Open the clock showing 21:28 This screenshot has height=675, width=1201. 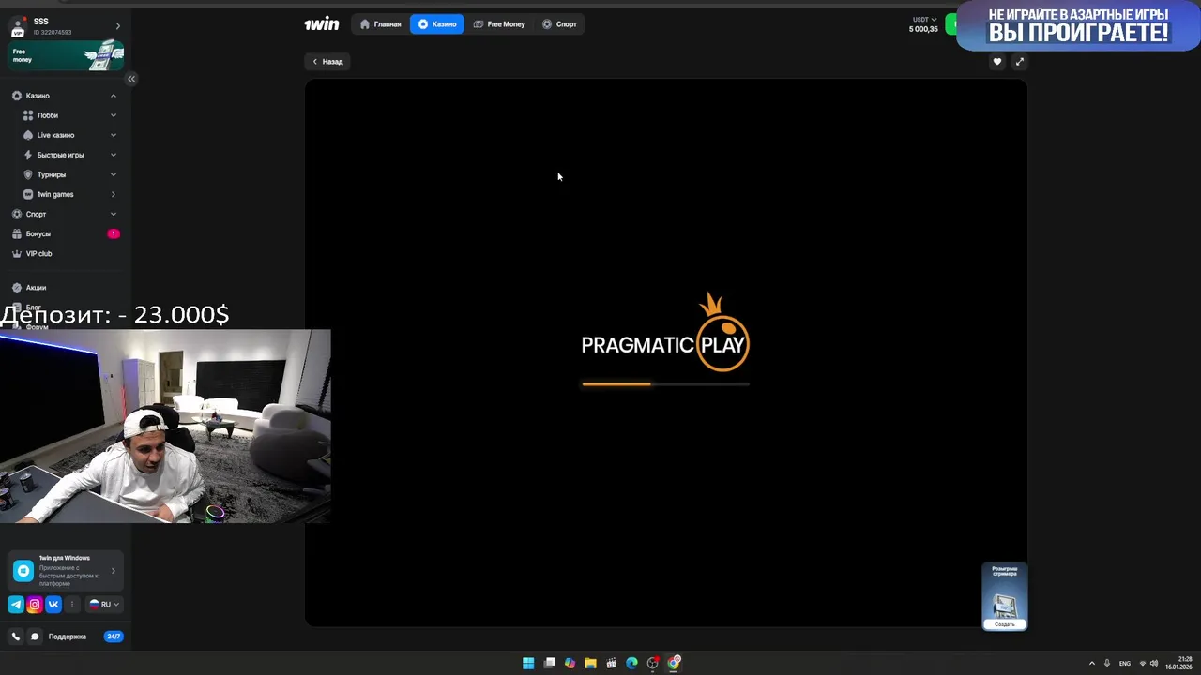[1179, 664]
